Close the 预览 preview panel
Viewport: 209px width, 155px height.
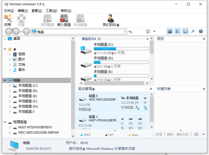click(204, 39)
